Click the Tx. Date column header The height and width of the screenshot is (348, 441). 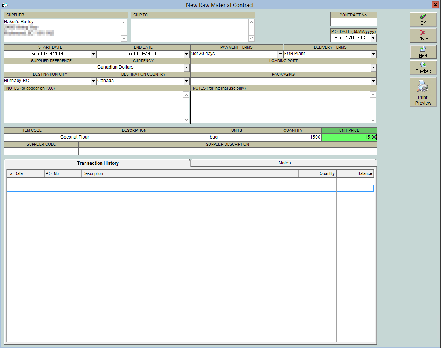point(25,173)
